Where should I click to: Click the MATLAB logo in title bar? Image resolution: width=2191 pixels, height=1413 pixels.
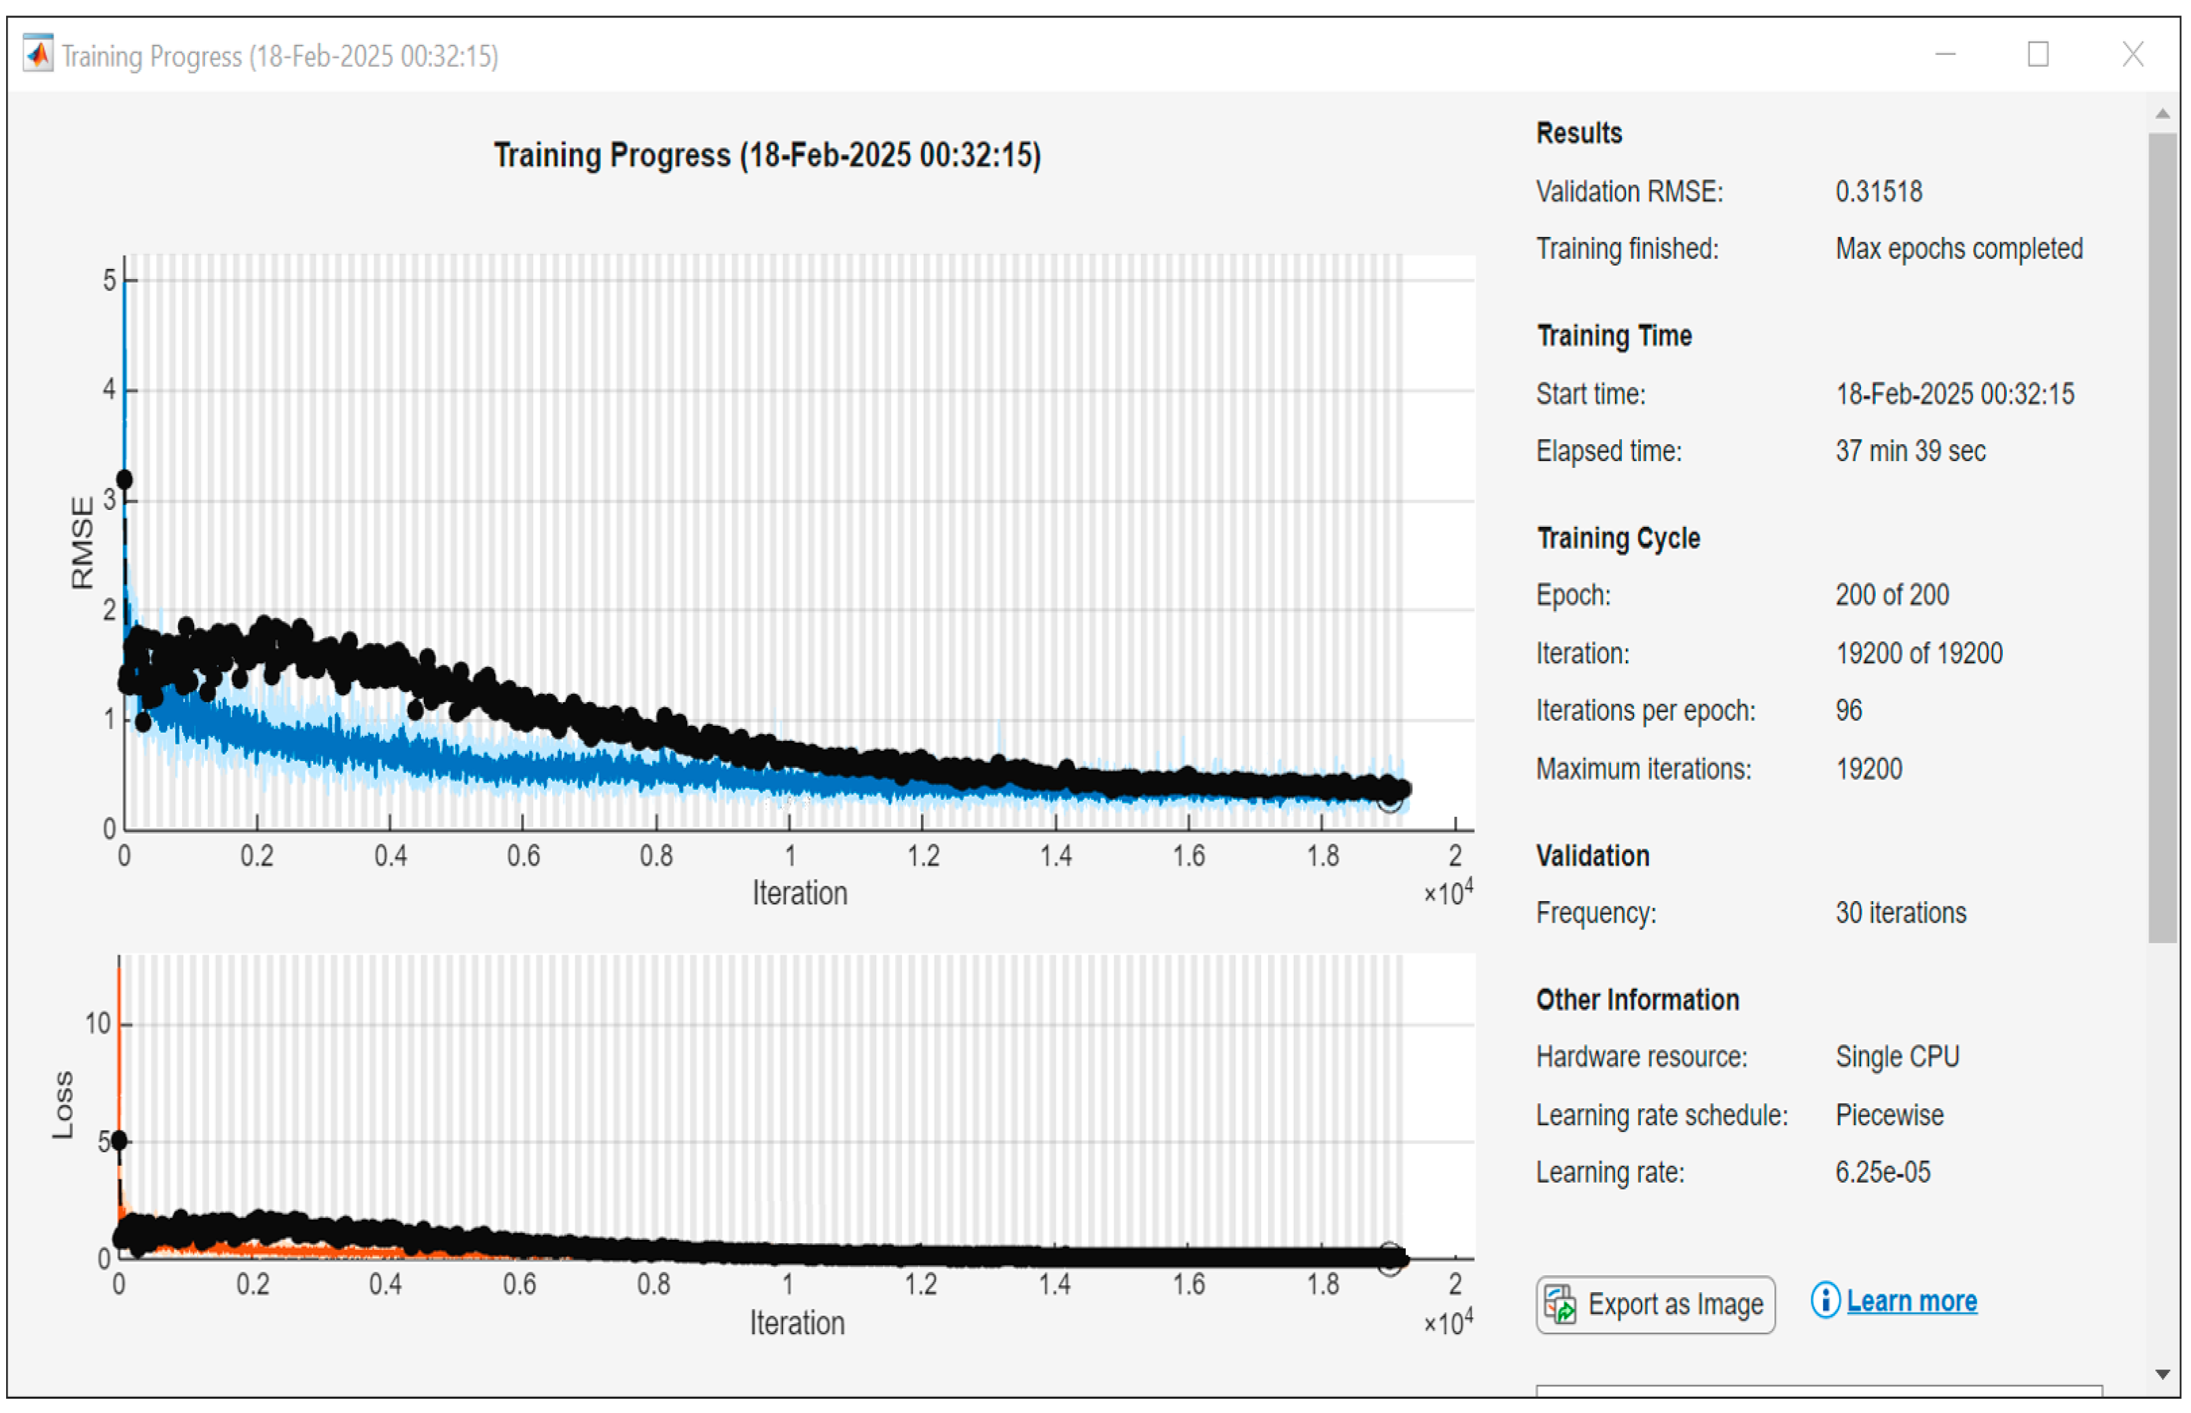tap(37, 54)
